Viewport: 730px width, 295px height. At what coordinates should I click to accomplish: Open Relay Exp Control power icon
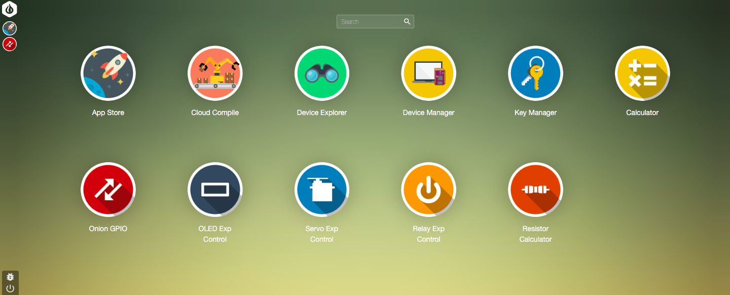pos(429,190)
